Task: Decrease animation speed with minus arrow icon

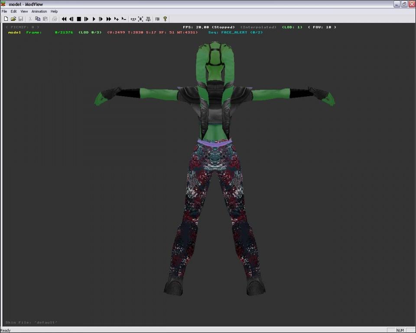Action: coord(123,19)
